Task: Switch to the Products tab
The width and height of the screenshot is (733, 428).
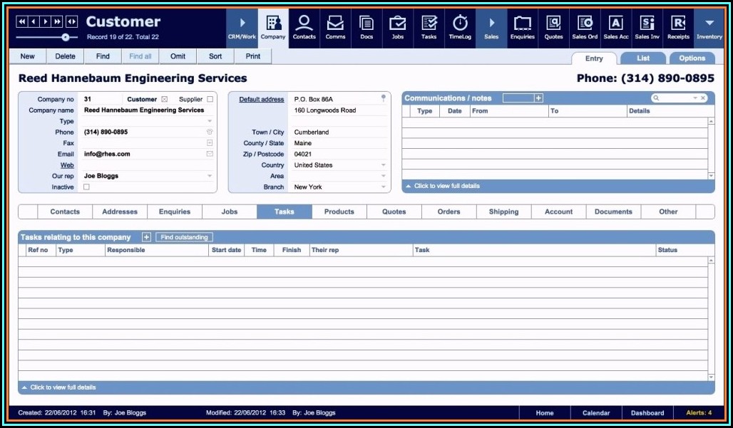Action: 339,212
